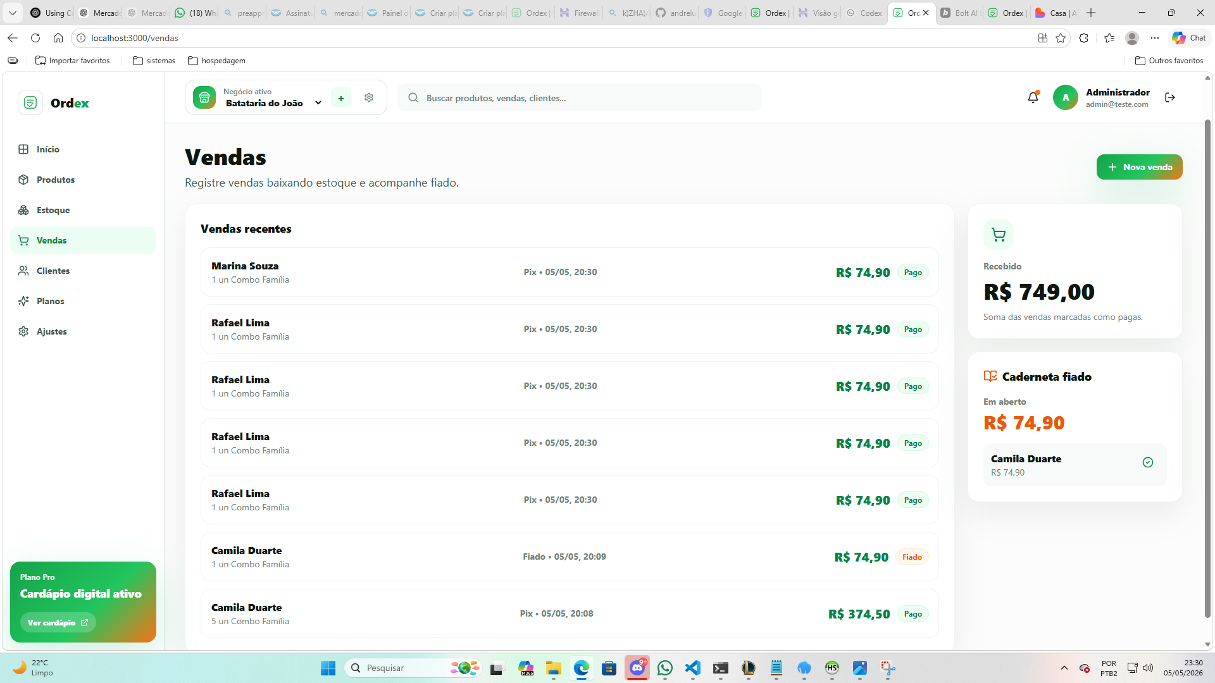The image size is (1215, 683).
Task: Click the taskbar Pesquisar search box
Action: tap(413, 668)
